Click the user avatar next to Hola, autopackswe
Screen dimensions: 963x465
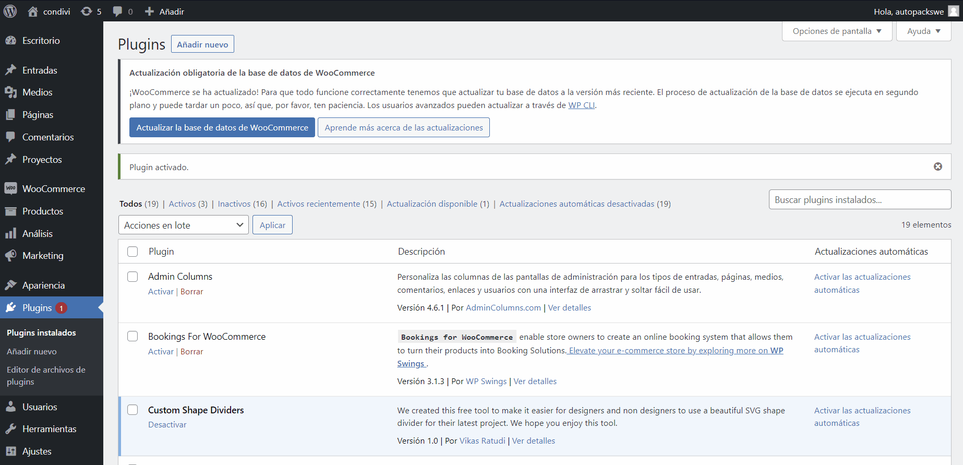tap(953, 11)
